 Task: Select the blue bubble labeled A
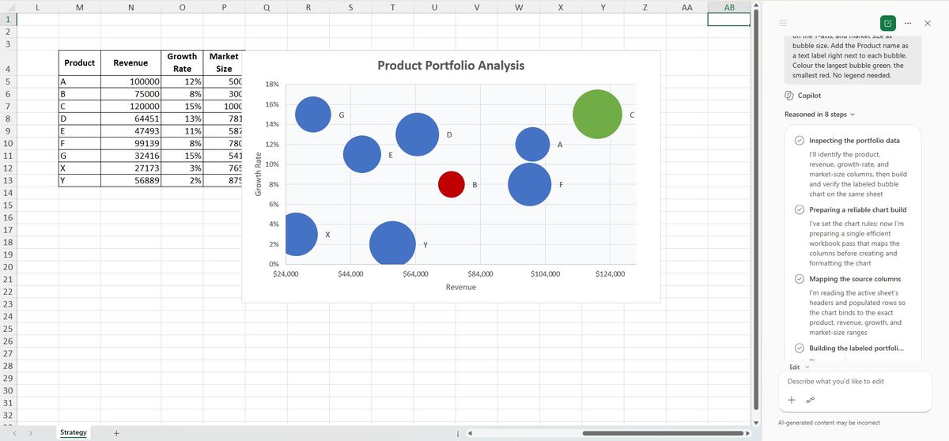pos(532,144)
